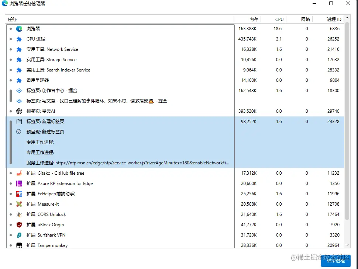Select the 扩展: uBlock Origin row
This screenshot has height=269, width=358.
coord(175,225)
